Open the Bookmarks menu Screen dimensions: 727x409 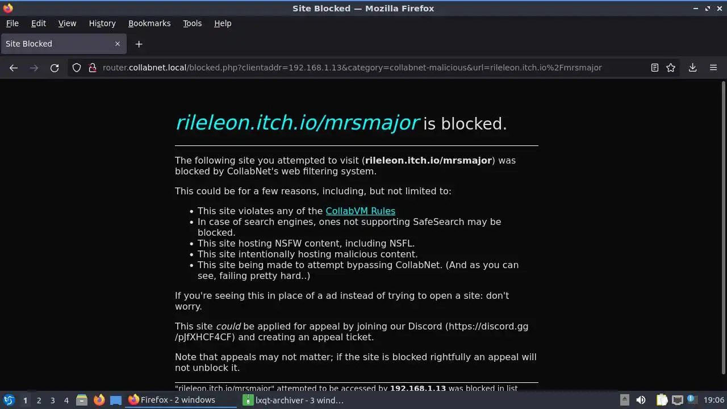[149, 23]
